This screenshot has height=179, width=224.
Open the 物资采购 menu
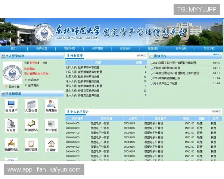point(69,48)
